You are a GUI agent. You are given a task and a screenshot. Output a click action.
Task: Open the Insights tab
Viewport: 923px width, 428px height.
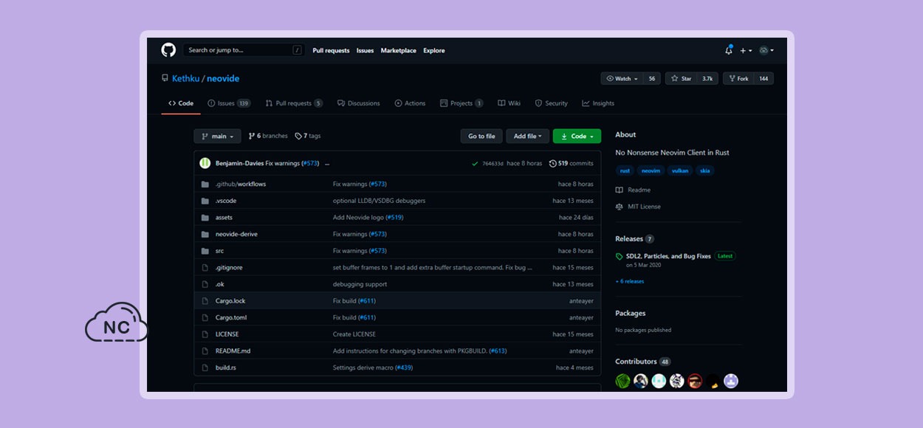[598, 103]
